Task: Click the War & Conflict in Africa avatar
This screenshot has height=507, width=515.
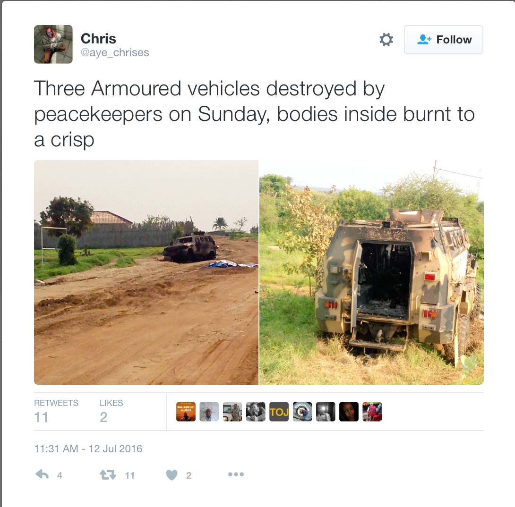Action: pos(186,412)
